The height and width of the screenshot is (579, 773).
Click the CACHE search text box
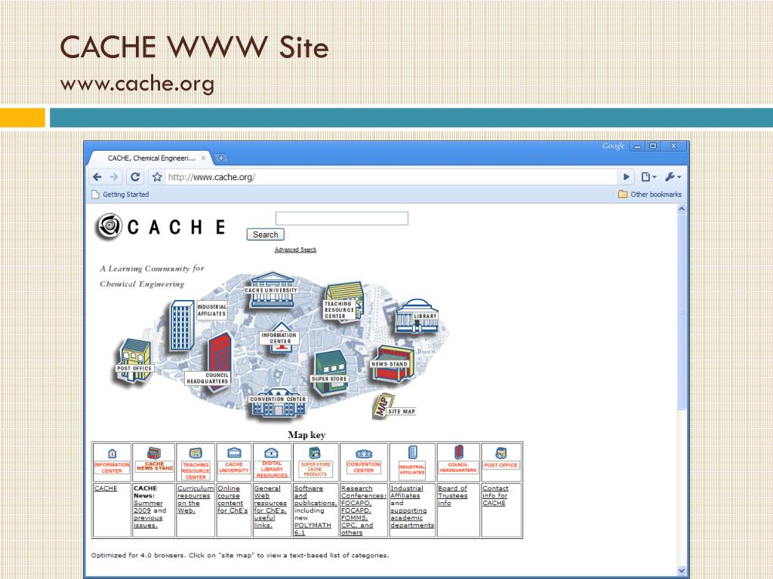coord(342,218)
